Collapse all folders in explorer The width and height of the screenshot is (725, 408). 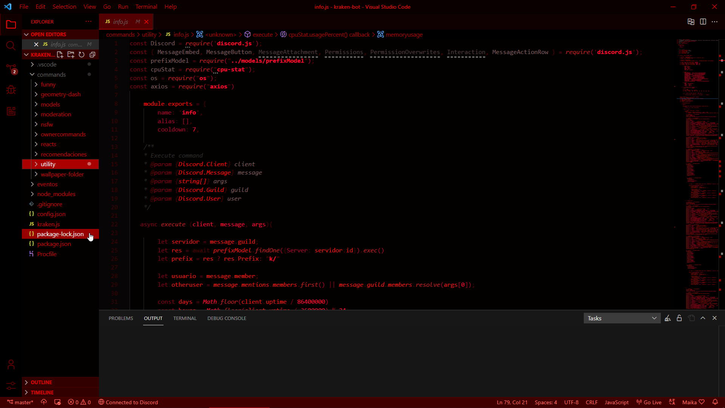click(92, 55)
